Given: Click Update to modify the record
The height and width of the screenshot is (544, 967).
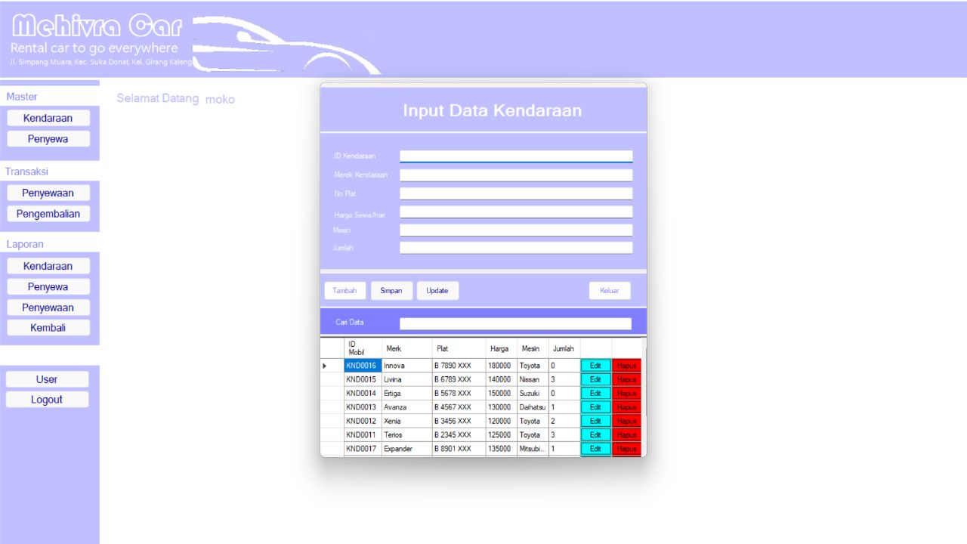Looking at the screenshot, I should pyautogui.click(x=437, y=290).
